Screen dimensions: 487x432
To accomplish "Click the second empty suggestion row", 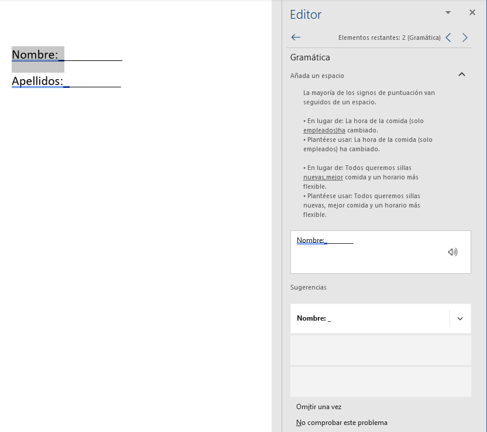I will (380, 381).
